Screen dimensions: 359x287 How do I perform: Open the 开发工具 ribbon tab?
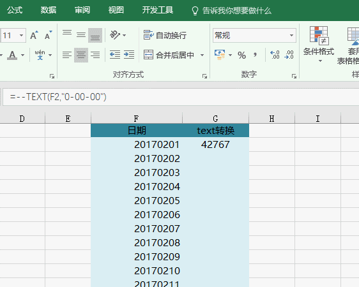click(158, 10)
